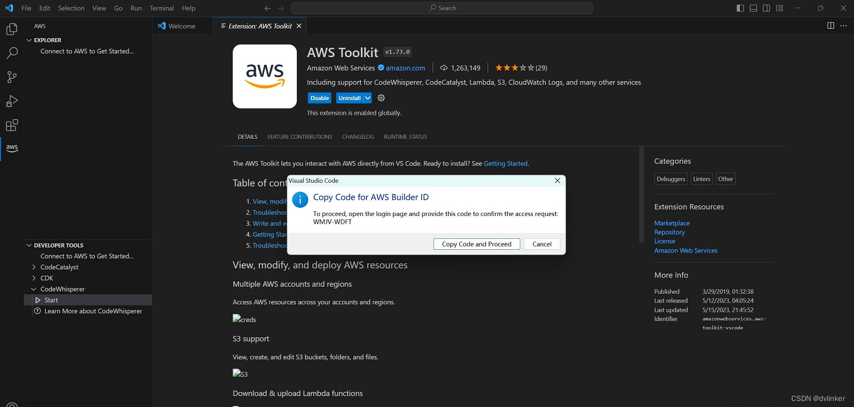Click the Uninstall button
Image resolution: width=854 pixels, height=407 pixels.
(x=350, y=98)
